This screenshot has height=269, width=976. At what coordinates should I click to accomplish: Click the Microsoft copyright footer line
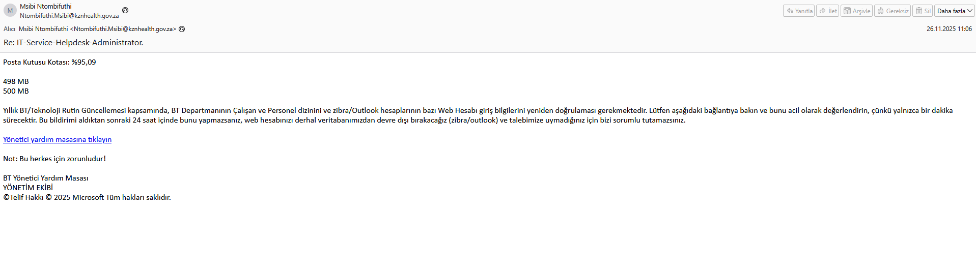point(87,197)
